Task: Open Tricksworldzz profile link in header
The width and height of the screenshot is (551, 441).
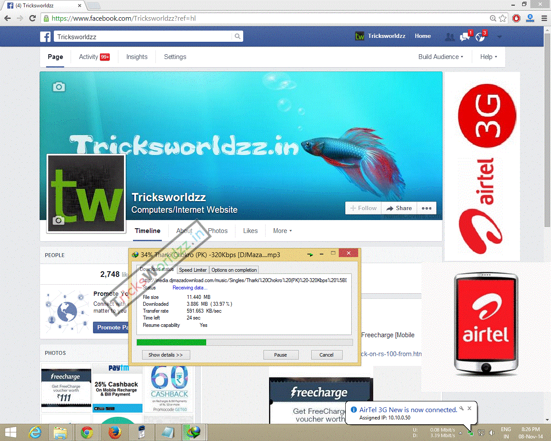Action: pos(380,36)
